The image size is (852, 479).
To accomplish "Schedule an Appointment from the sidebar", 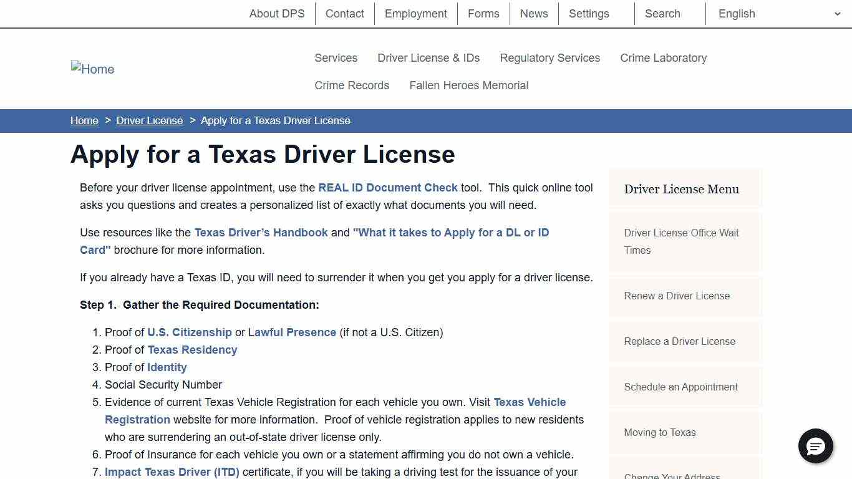I will point(680,387).
